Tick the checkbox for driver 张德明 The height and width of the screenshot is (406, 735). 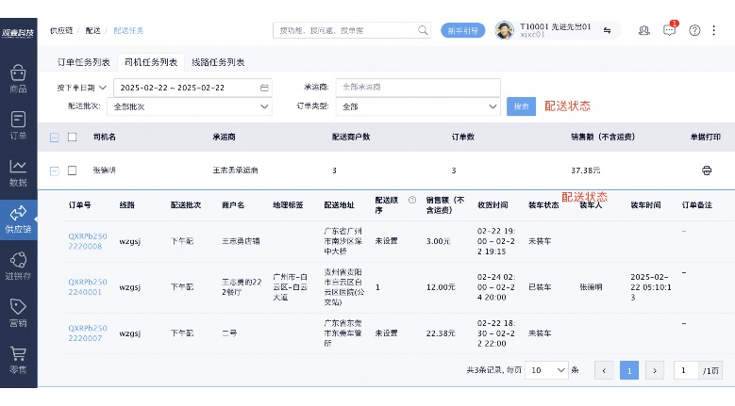click(73, 171)
